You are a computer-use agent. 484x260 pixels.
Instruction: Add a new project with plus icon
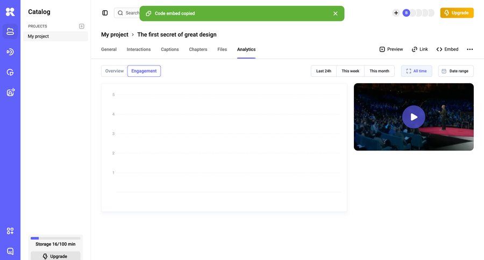(x=82, y=26)
